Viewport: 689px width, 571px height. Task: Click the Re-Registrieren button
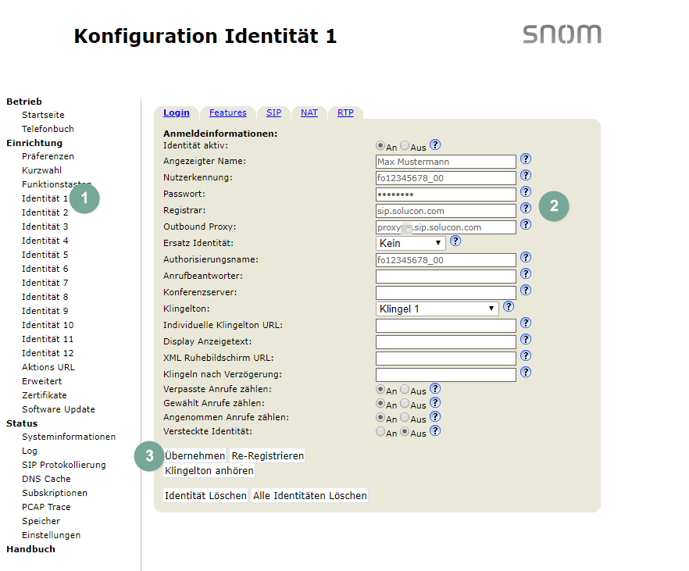tap(268, 455)
